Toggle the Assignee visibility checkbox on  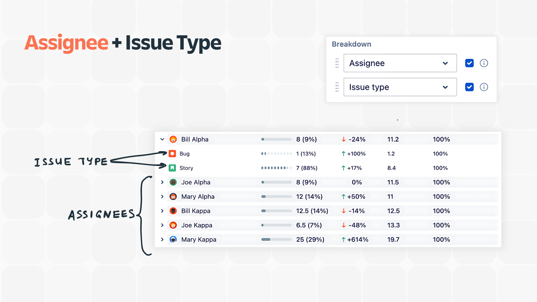(469, 63)
